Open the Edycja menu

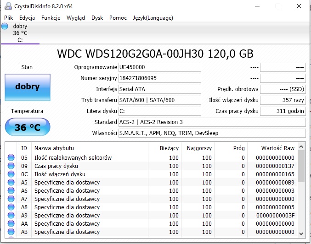tap(27, 18)
